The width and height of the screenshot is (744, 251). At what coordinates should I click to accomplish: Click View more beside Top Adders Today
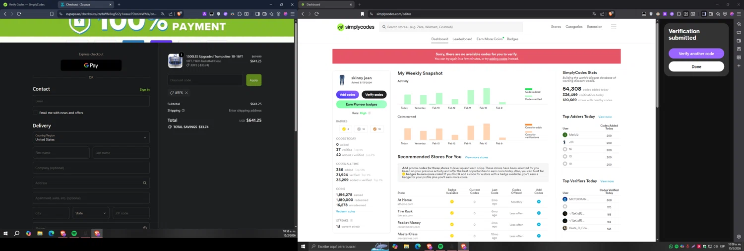(x=605, y=117)
